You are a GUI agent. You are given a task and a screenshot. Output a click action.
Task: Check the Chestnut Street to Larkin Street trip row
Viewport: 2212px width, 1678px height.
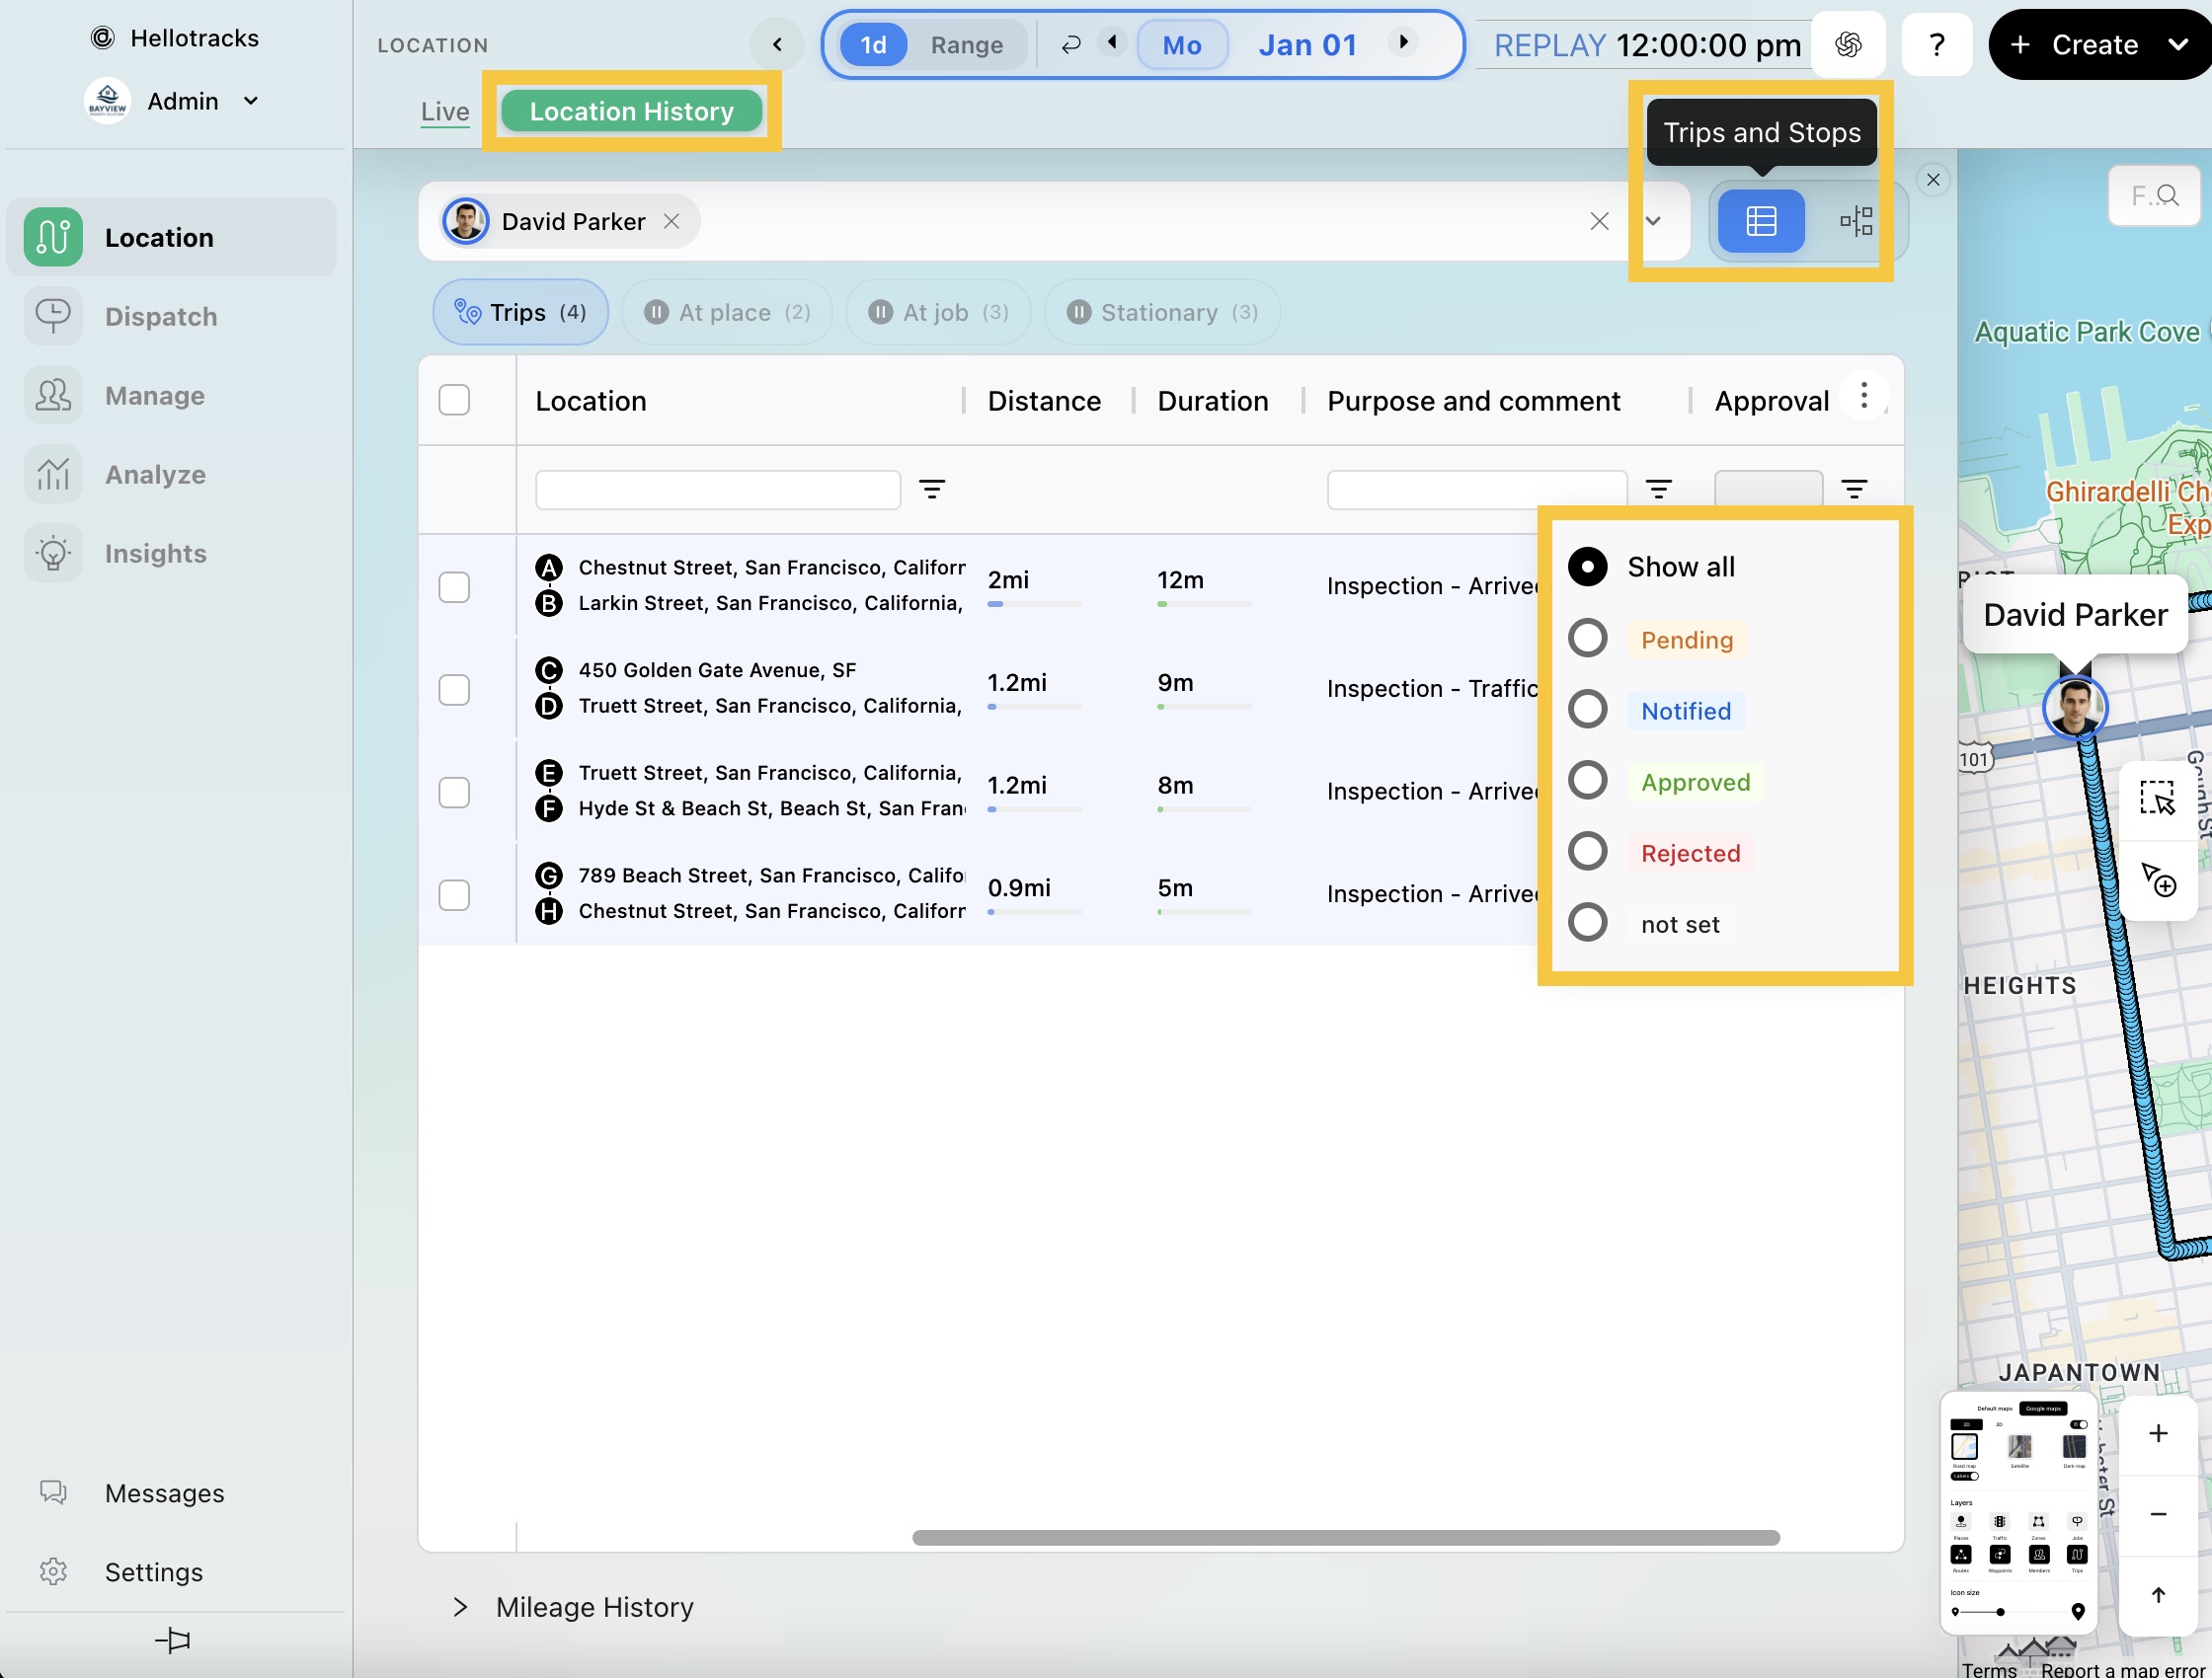[x=454, y=586]
